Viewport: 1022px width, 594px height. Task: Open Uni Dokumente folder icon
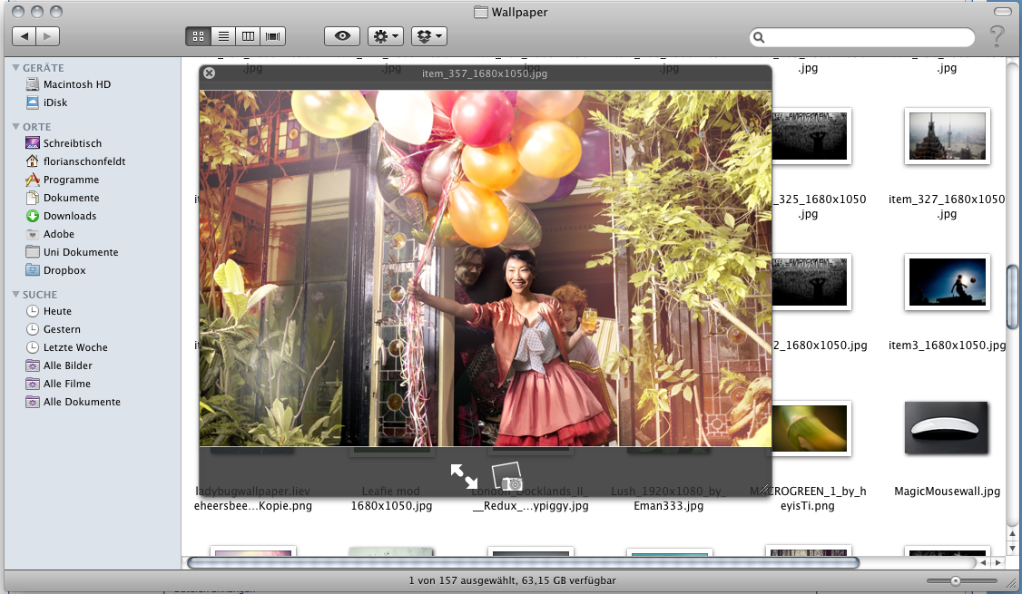point(33,252)
